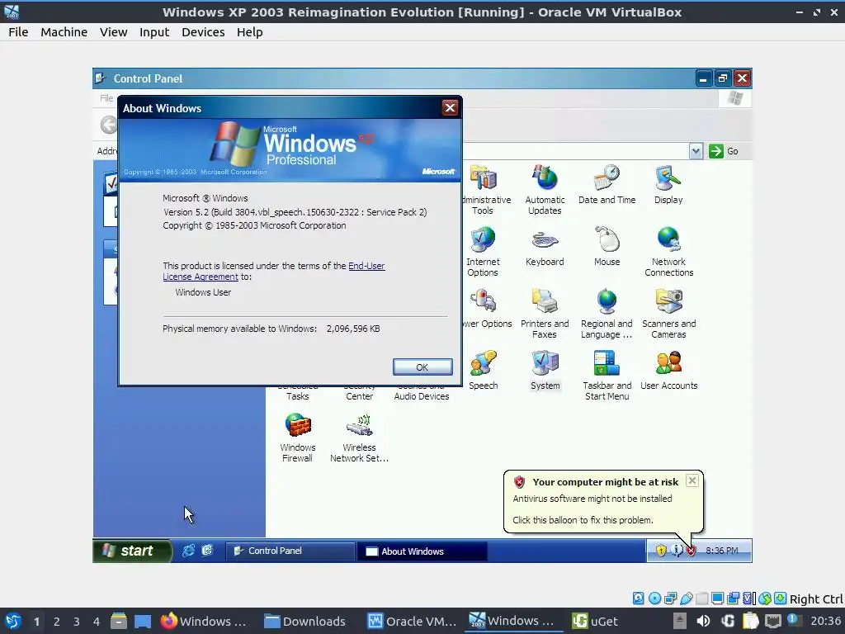Click OK in About Windows dialog
Screen dimensions: 845x634
coord(422,367)
